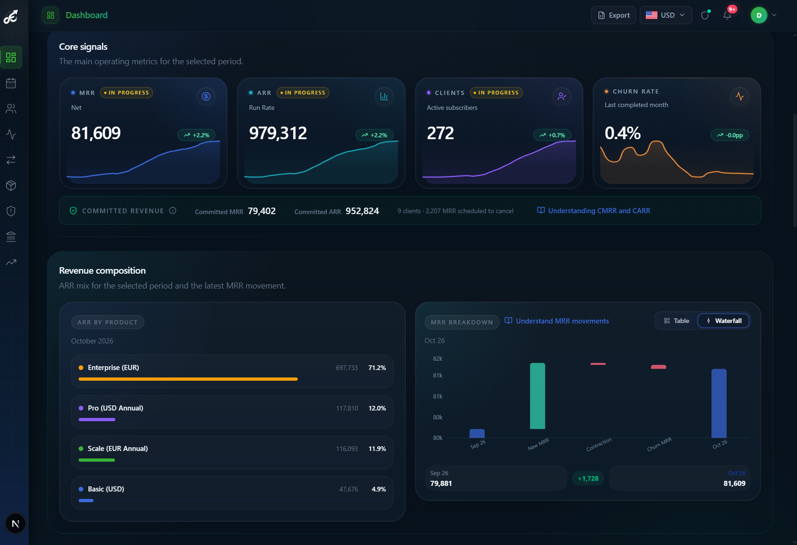Screen dimensions: 797x545
Task: Expand the user menu chevron
Action: point(774,15)
